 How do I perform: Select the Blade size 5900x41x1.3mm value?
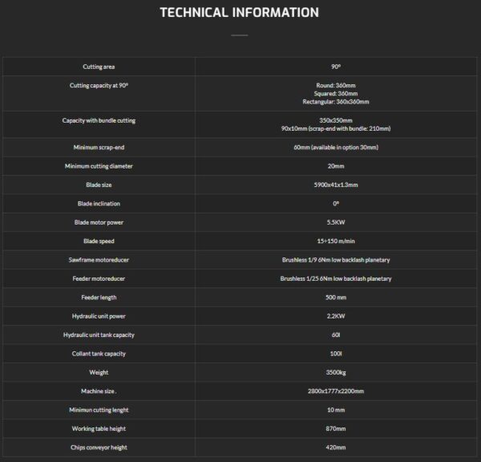[x=336, y=184]
